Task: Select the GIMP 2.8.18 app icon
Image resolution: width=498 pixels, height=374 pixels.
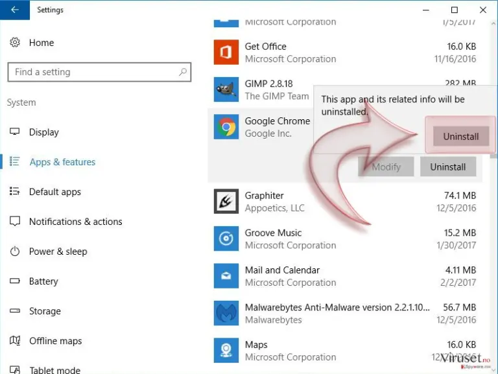Action: [226, 89]
